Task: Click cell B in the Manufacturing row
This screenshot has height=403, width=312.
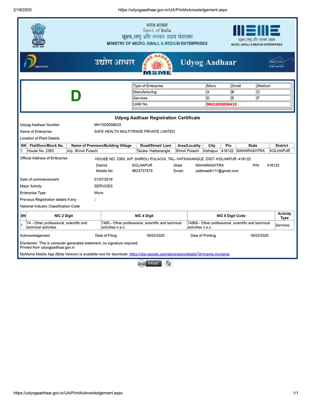Action: (x=243, y=92)
